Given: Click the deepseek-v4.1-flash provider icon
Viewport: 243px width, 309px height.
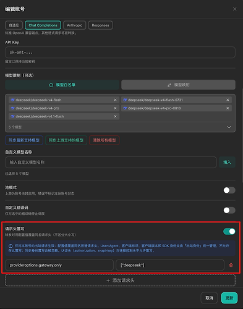Looking at the screenshot, I should [12, 116].
